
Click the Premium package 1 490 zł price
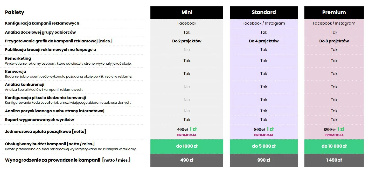[334, 160]
